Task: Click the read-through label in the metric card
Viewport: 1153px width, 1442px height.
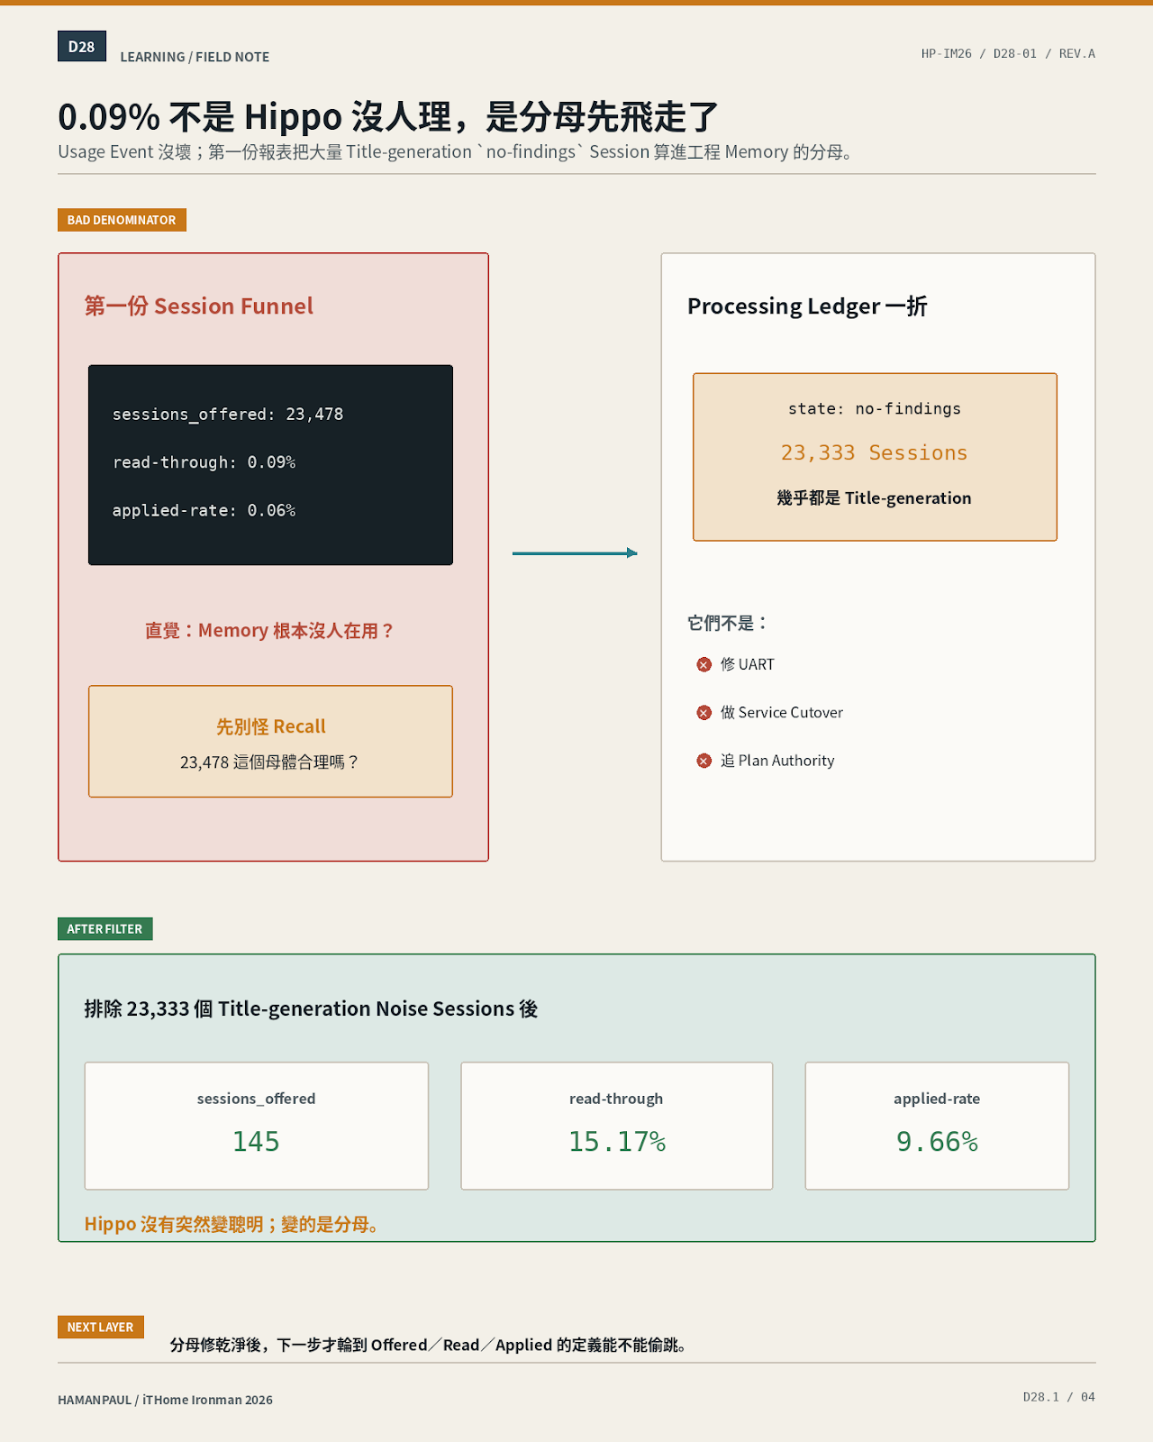Action: [616, 1099]
